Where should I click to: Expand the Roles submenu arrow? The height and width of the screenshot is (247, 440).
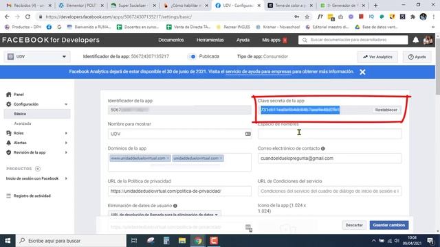[x=66, y=133]
